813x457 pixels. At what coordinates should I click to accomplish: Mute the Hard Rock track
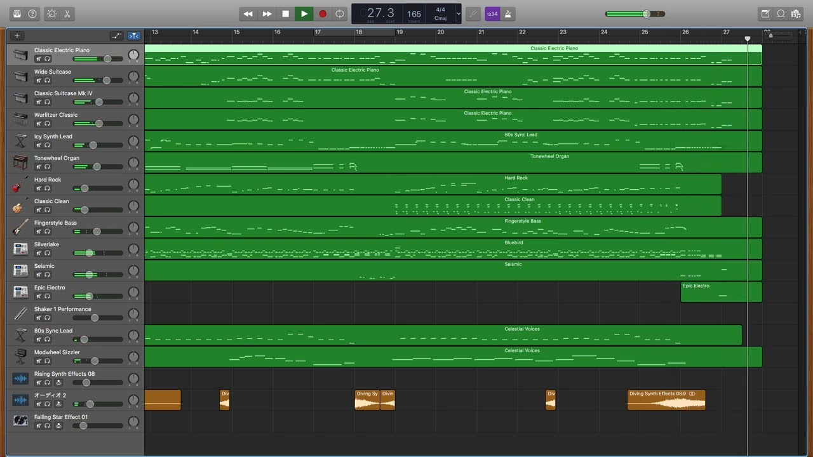[38, 189]
